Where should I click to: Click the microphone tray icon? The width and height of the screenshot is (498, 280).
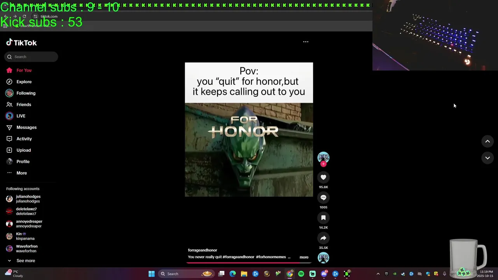[445, 274]
